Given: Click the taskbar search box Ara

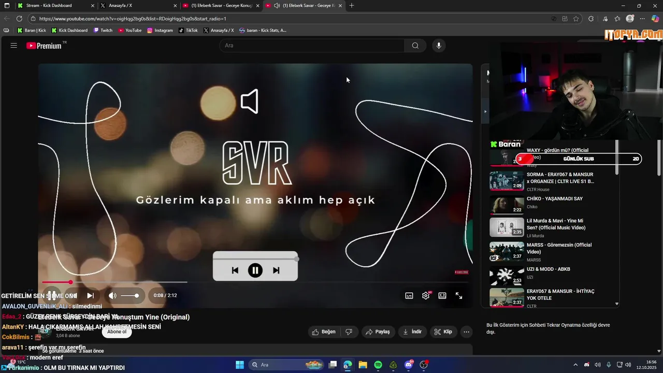Looking at the screenshot, I should tap(287, 365).
